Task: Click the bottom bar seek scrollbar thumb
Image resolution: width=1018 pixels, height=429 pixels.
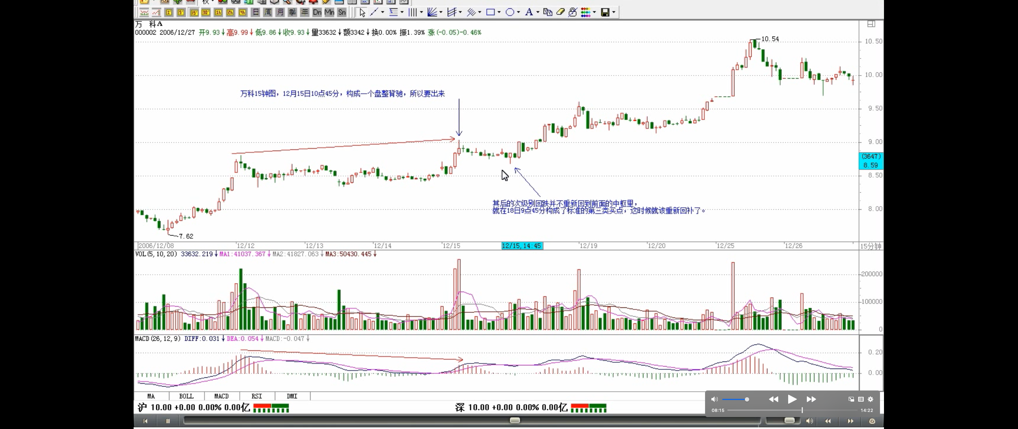Action: (x=515, y=420)
